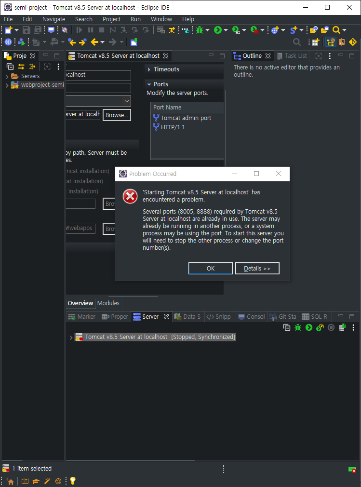The width and height of the screenshot is (361, 487).
Task: Open the Debug configurations dropdown arrow
Action: [x=207, y=30]
